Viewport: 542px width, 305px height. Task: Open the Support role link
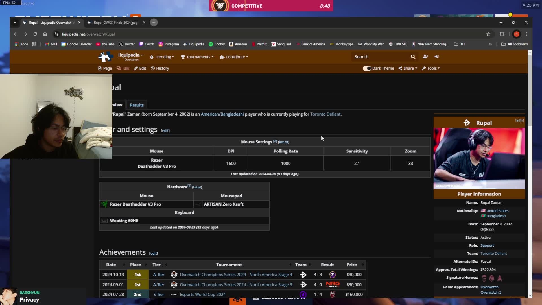point(487,245)
